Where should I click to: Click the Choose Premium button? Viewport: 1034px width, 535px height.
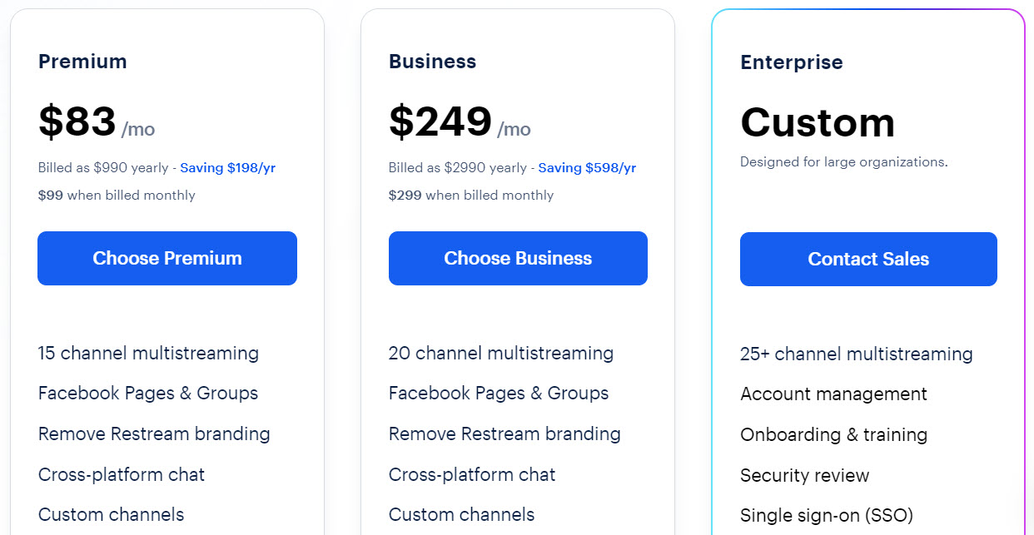click(x=167, y=258)
